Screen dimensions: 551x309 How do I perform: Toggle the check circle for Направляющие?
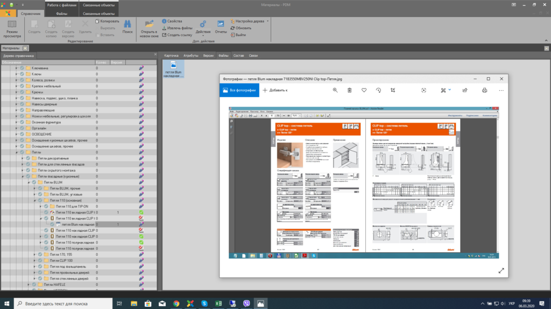[x=22, y=110]
